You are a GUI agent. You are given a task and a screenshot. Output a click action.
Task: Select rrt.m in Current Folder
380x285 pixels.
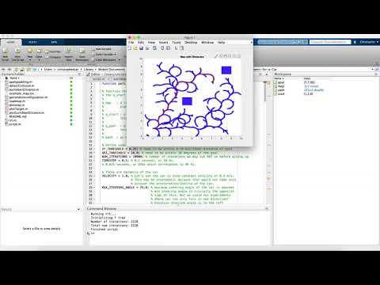[x=13, y=120]
